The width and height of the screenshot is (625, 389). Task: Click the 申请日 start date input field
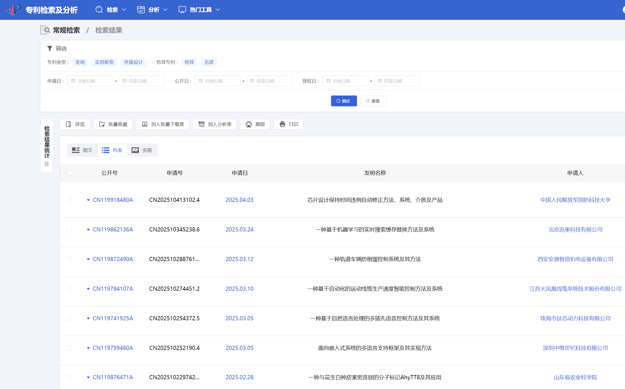[x=90, y=81]
